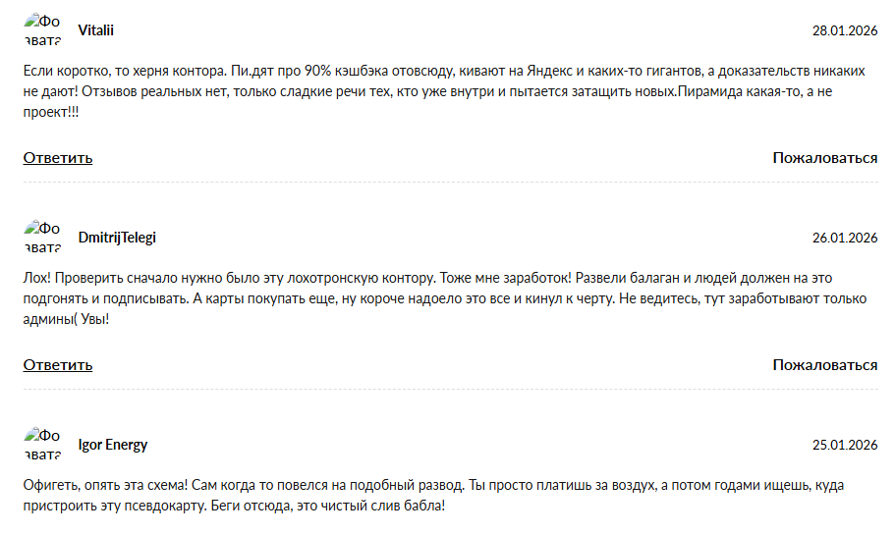Report DmitrijTelegi's review via Пожаловаться
This screenshot has height=535, width=895.
coord(824,364)
